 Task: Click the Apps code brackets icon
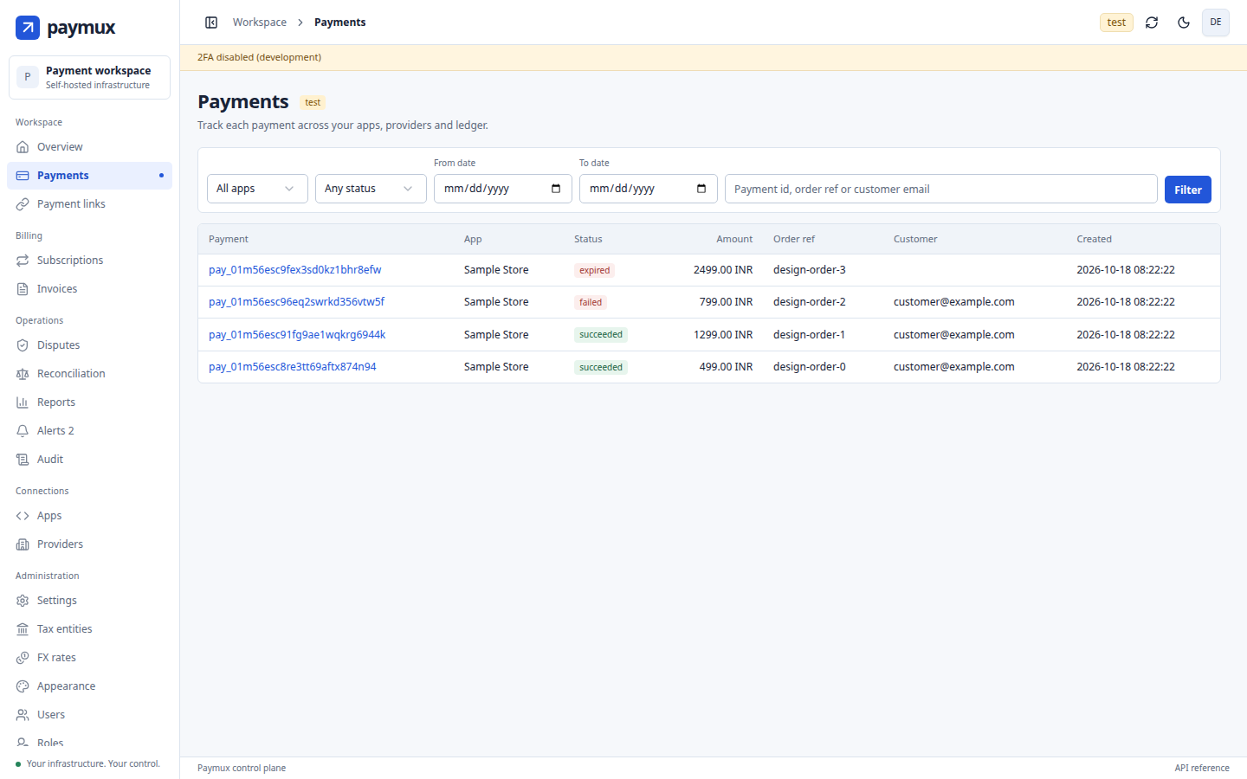click(x=23, y=516)
